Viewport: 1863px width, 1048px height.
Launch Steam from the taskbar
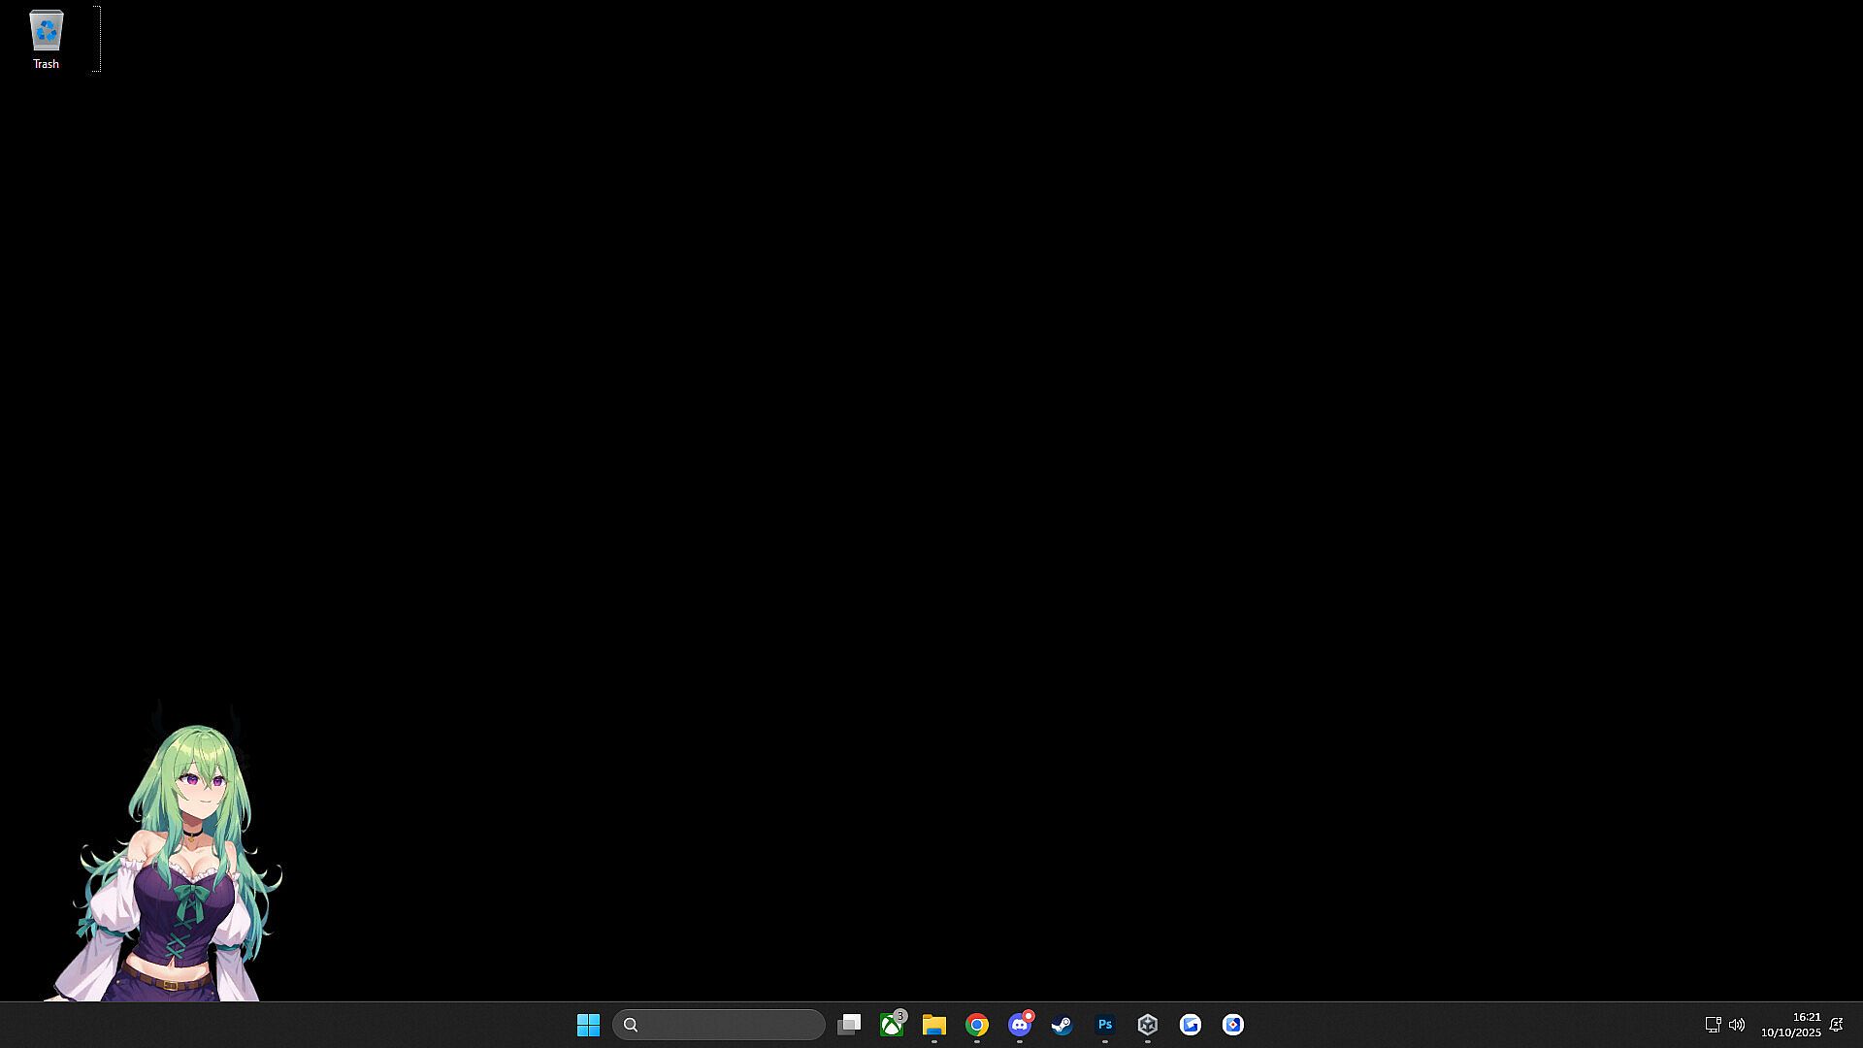click(1062, 1025)
